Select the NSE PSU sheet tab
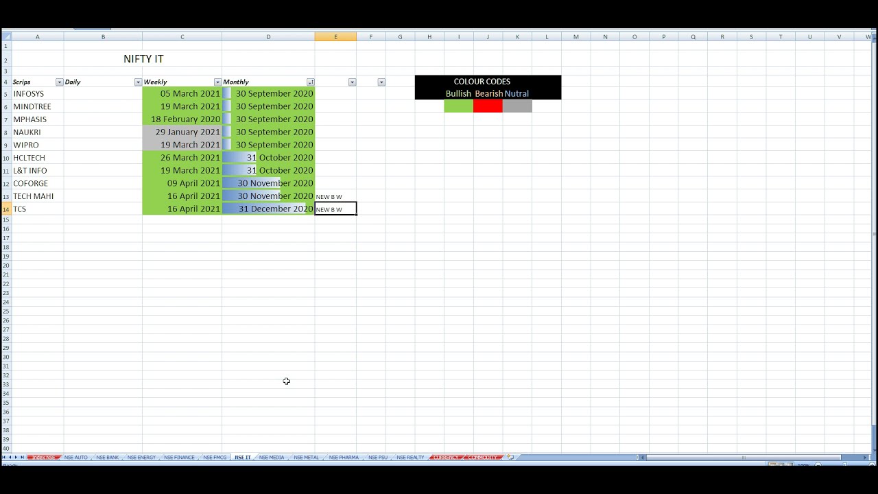 (x=377, y=458)
